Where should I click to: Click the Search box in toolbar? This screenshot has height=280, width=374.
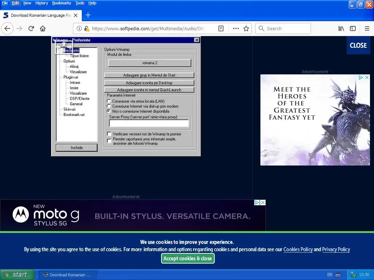point(283,28)
